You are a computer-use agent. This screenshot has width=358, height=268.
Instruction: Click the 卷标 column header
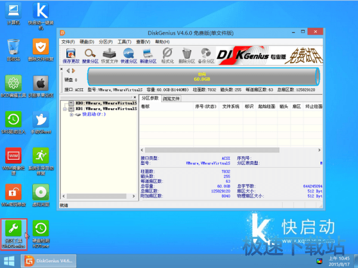(166, 107)
